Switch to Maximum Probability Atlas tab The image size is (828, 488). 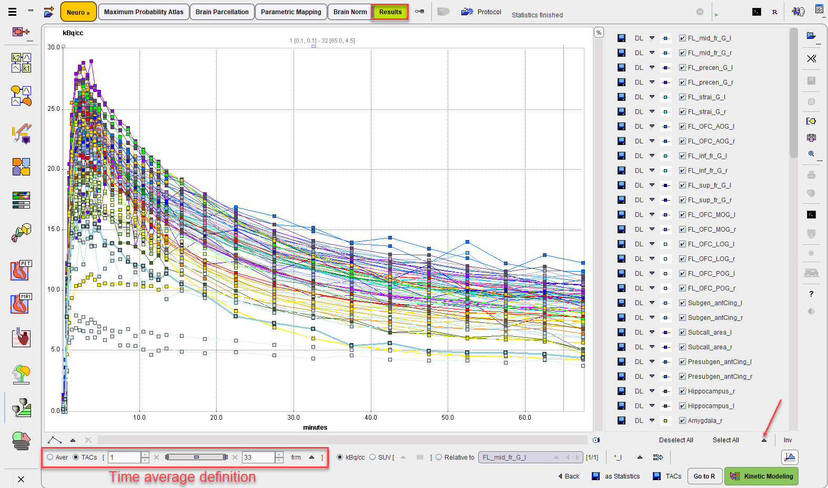(144, 12)
